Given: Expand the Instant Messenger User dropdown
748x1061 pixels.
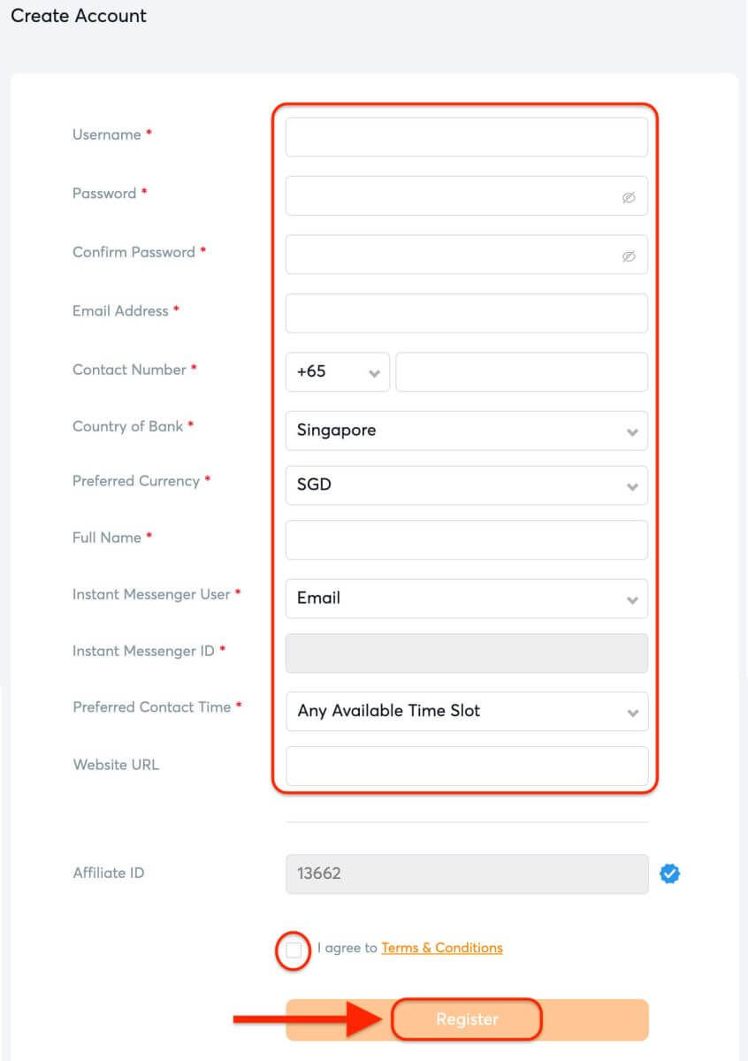Looking at the screenshot, I should pyautogui.click(x=466, y=599).
